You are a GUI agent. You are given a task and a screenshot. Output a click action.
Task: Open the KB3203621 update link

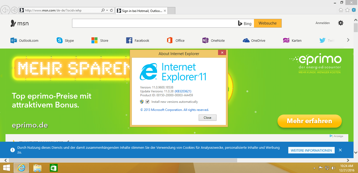pos(183,91)
